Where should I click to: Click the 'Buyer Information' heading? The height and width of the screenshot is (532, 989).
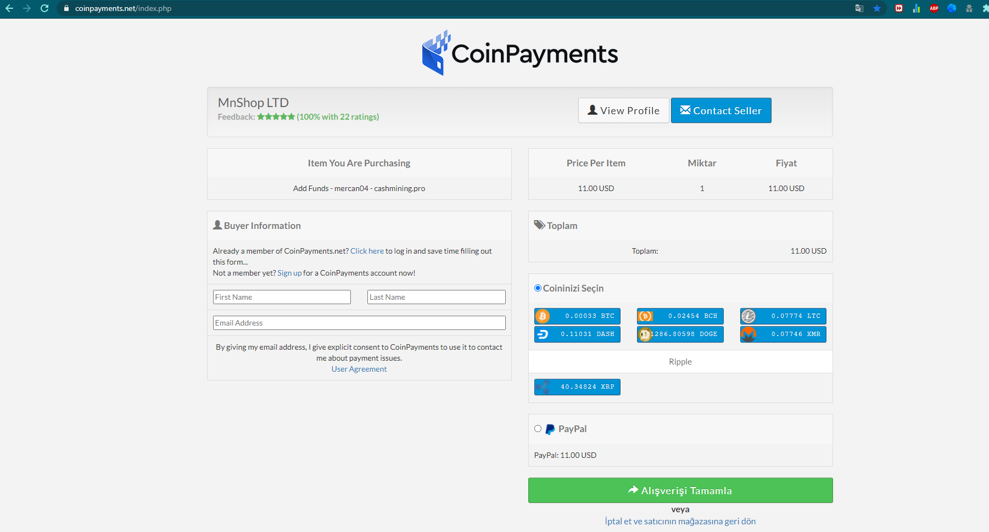[x=262, y=226]
